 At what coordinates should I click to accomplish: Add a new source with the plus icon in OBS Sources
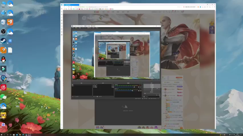[94, 96]
